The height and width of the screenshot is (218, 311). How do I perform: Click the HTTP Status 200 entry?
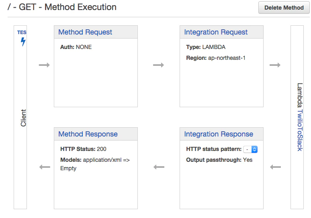coord(83,149)
